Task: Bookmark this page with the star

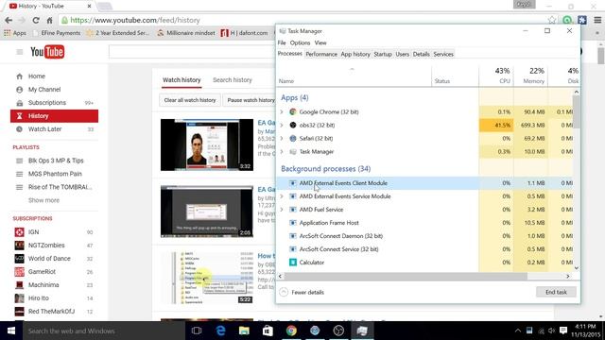Action: 552,20
